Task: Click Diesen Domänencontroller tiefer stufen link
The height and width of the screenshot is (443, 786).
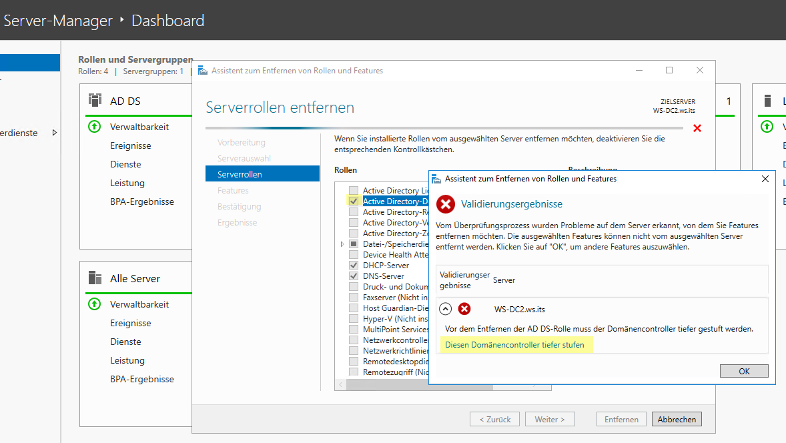Action: coord(514,345)
